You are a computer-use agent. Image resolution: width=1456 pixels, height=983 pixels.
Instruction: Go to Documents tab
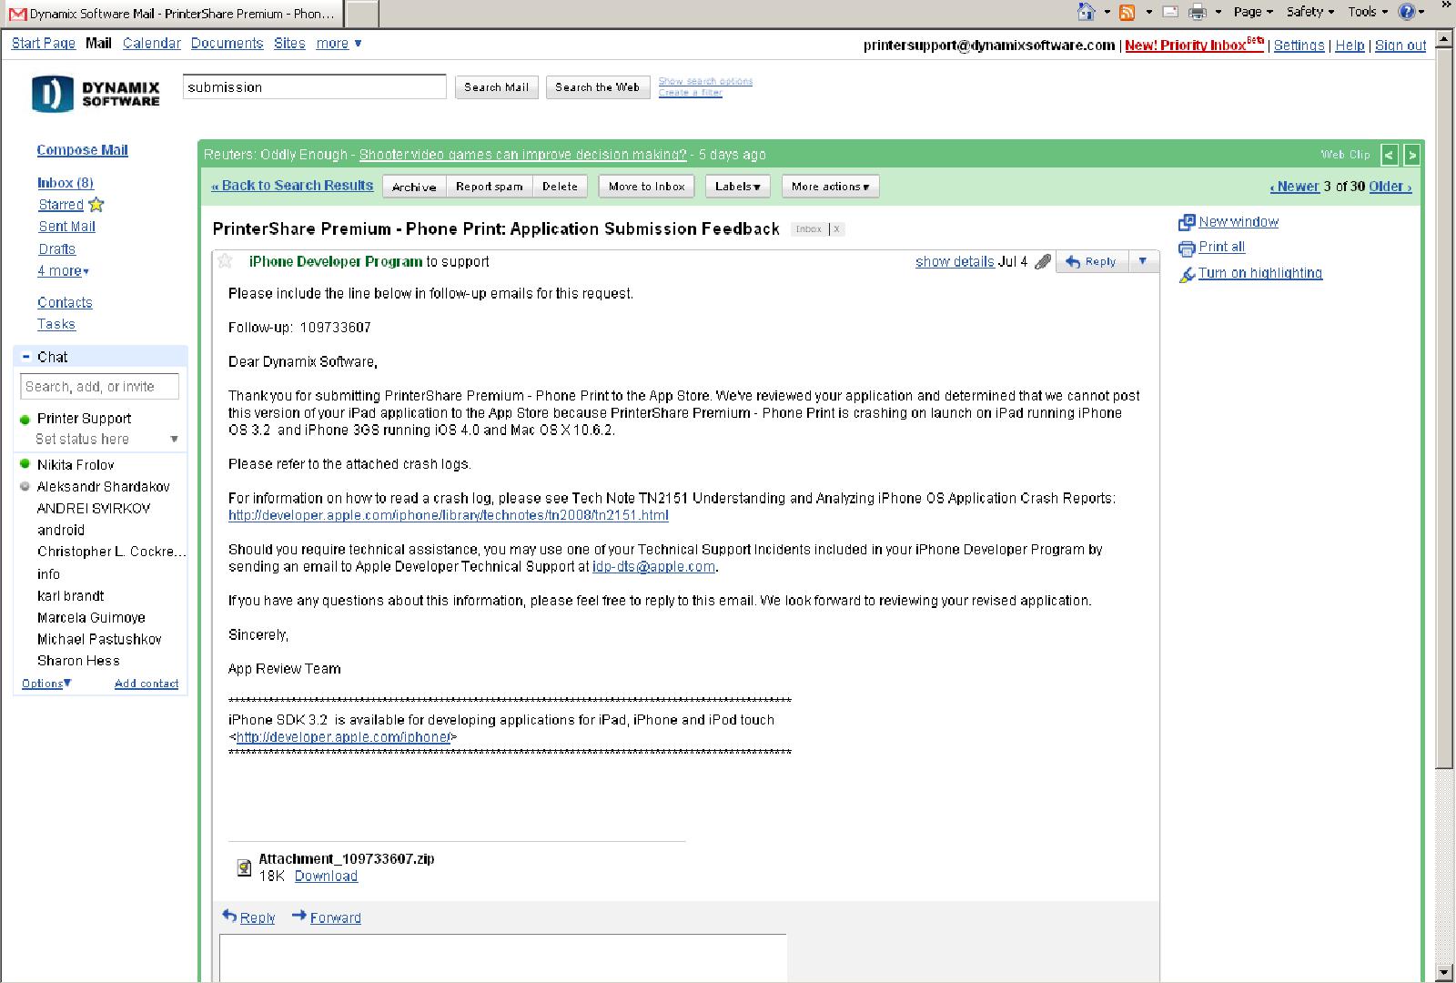pos(227,43)
